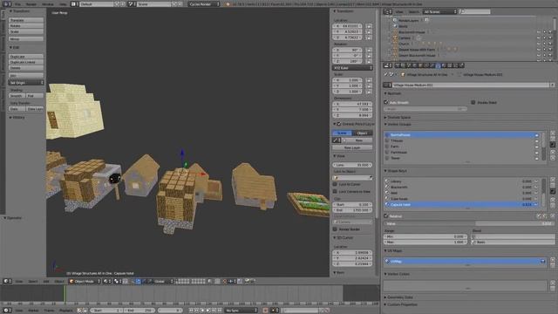The height and width of the screenshot is (314, 558).
Task: Adjust the shape key Value slider
Action: point(469,223)
